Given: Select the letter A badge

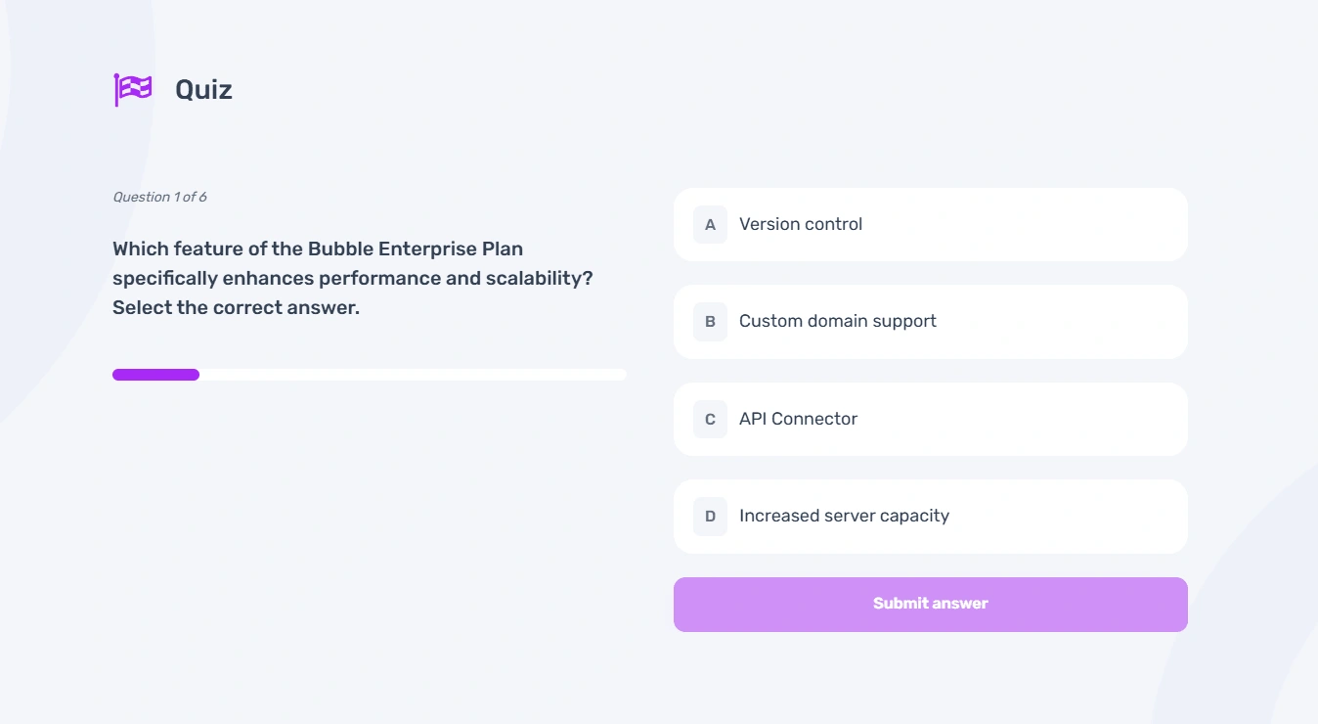Looking at the screenshot, I should coord(710,224).
